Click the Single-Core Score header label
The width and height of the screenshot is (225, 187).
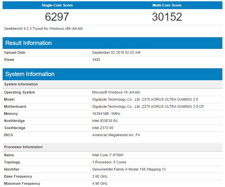pos(57,5)
